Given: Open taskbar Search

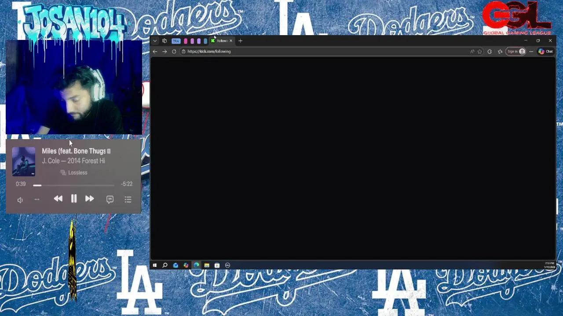Looking at the screenshot, I should click(165, 265).
